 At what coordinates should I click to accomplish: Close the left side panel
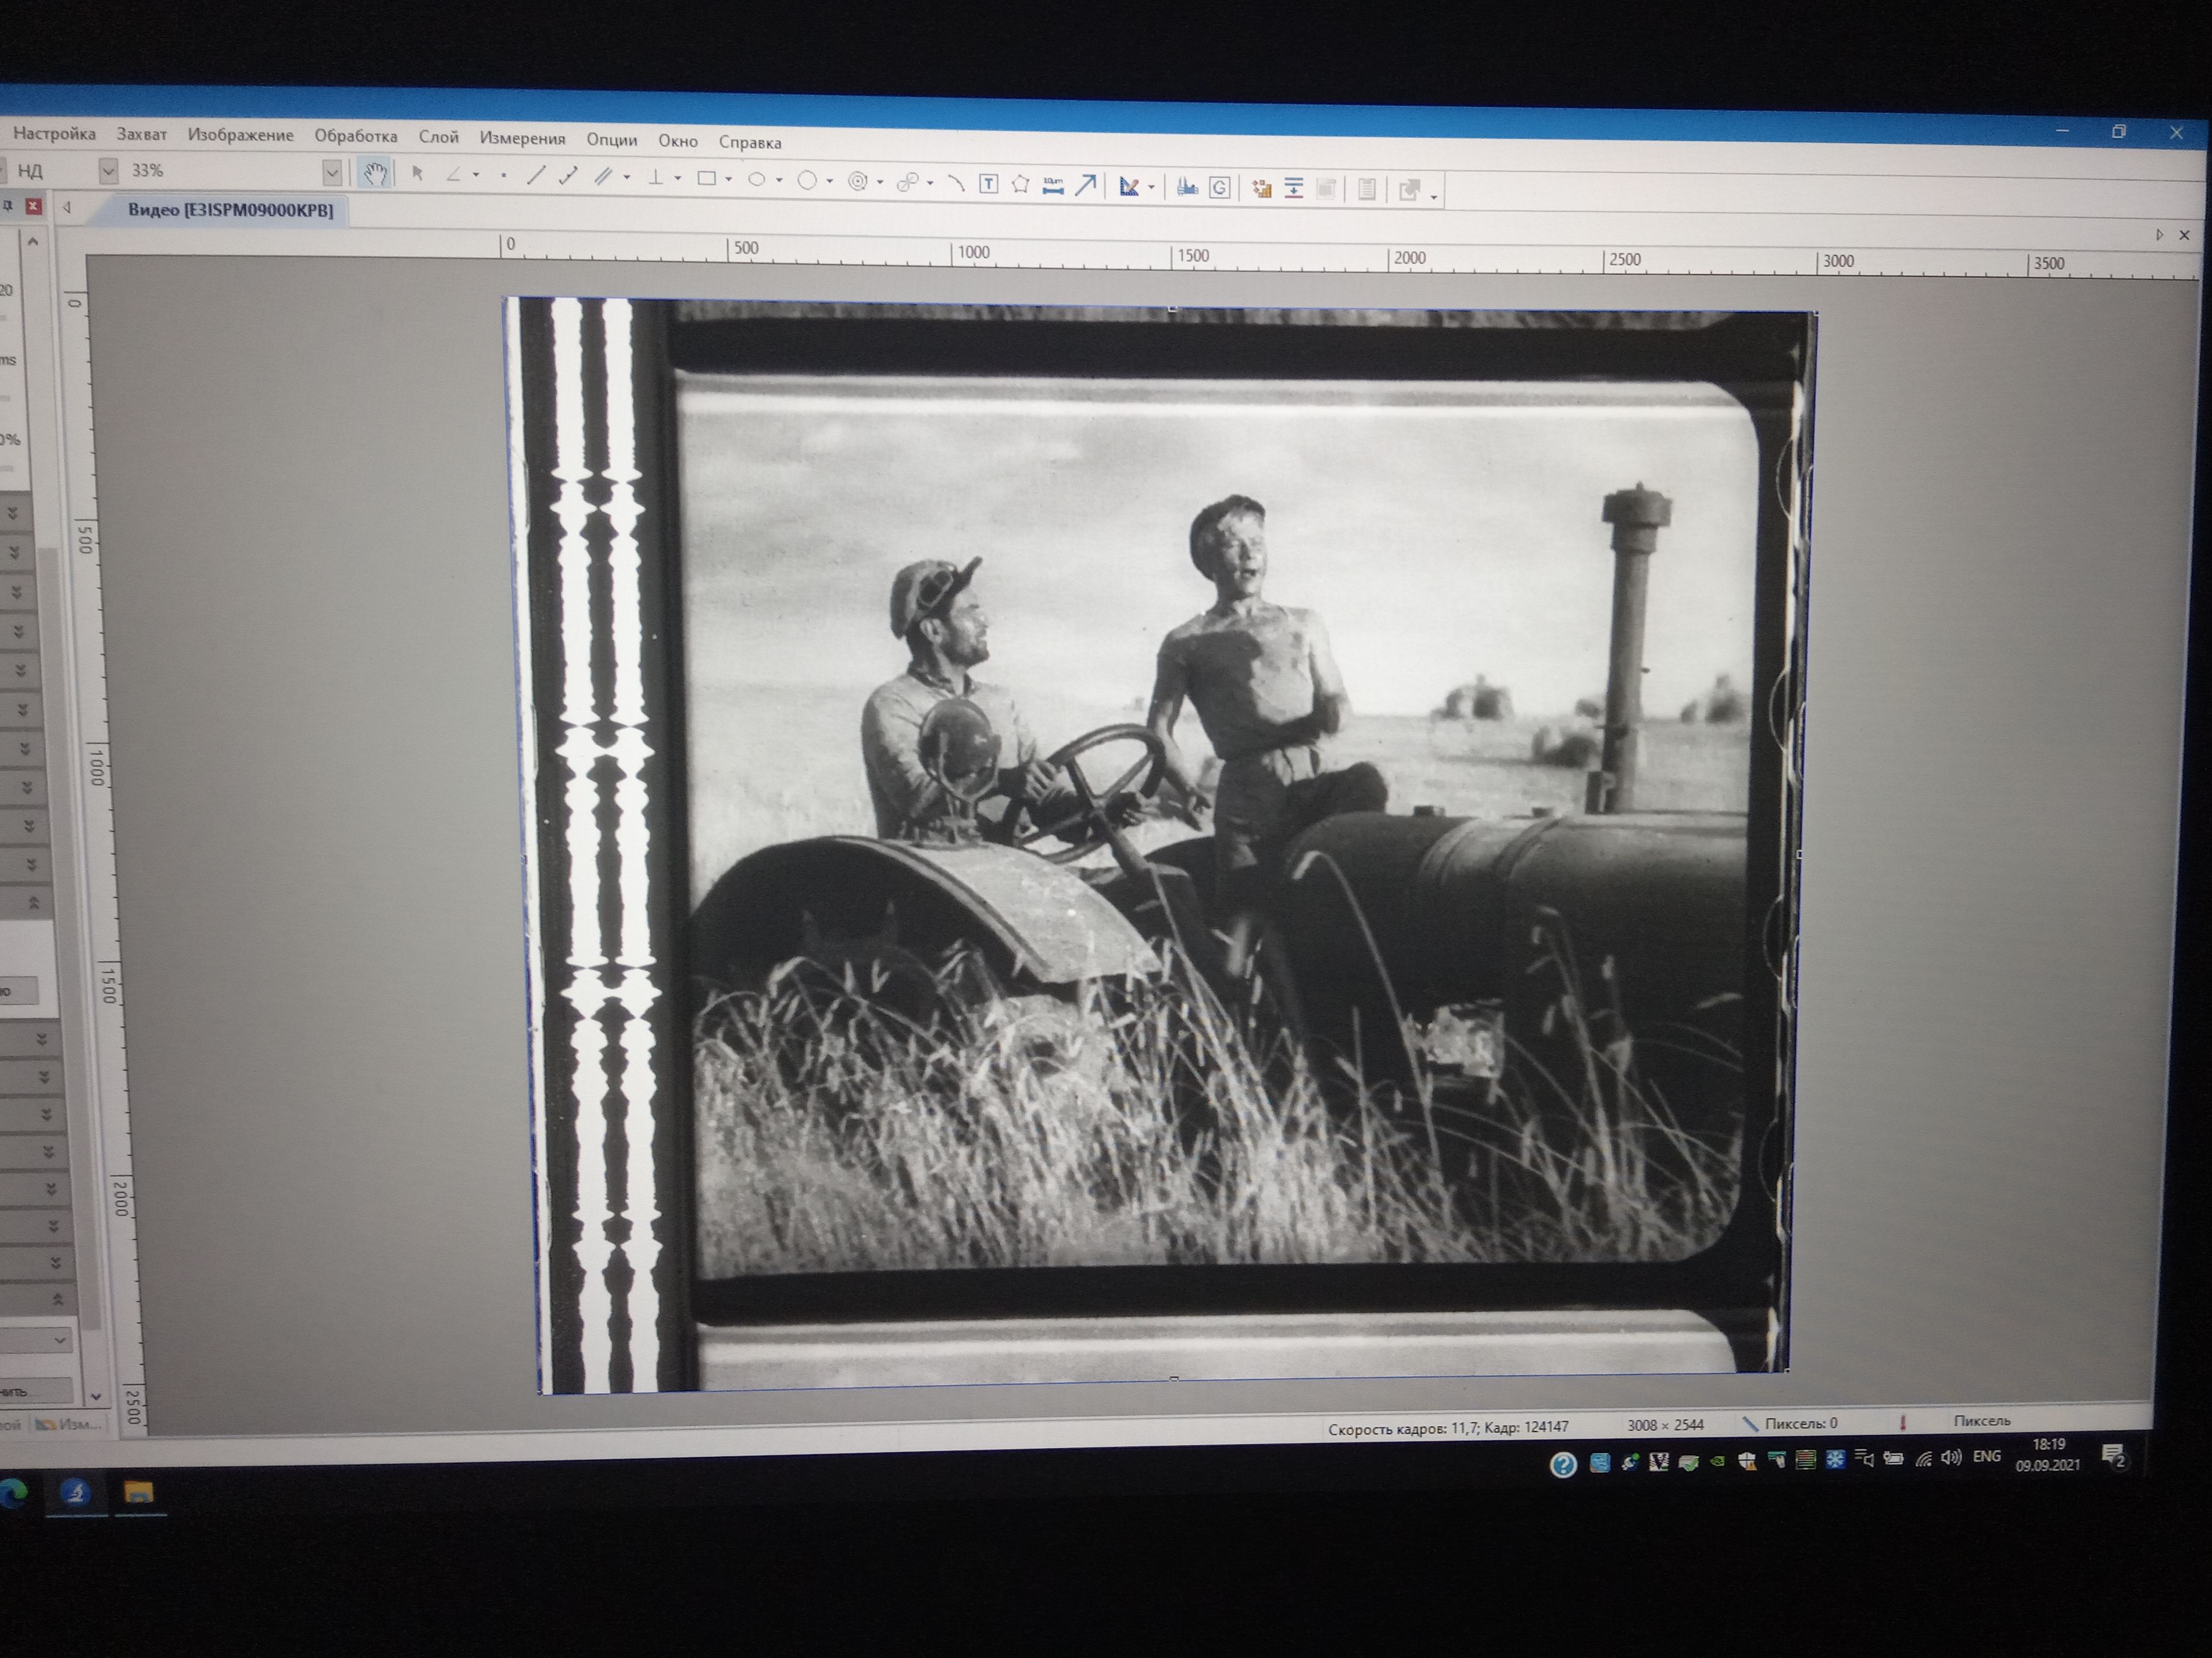[x=33, y=206]
